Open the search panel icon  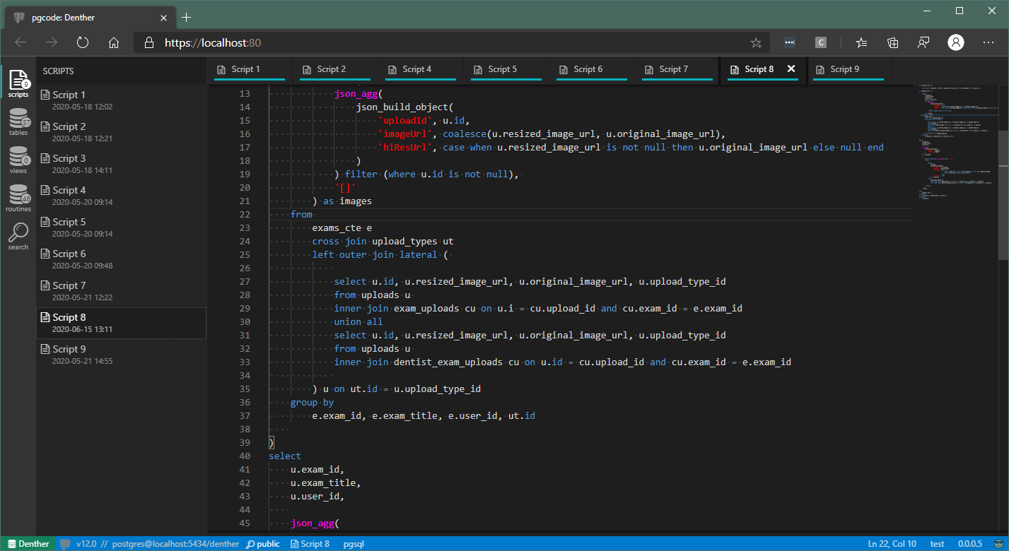click(x=18, y=236)
